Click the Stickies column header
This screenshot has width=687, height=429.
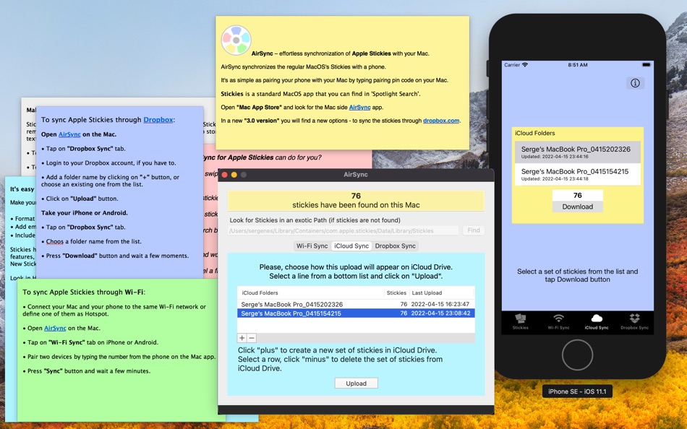(396, 292)
